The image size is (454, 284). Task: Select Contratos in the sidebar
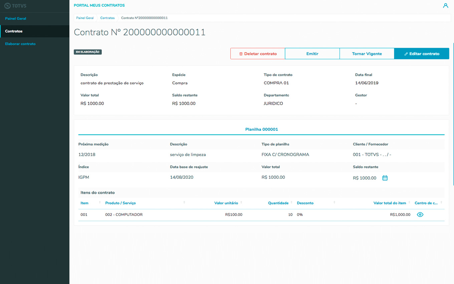point(14,31)
